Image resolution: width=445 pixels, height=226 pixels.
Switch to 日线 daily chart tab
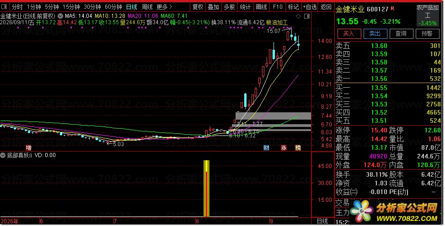point(132,7)
